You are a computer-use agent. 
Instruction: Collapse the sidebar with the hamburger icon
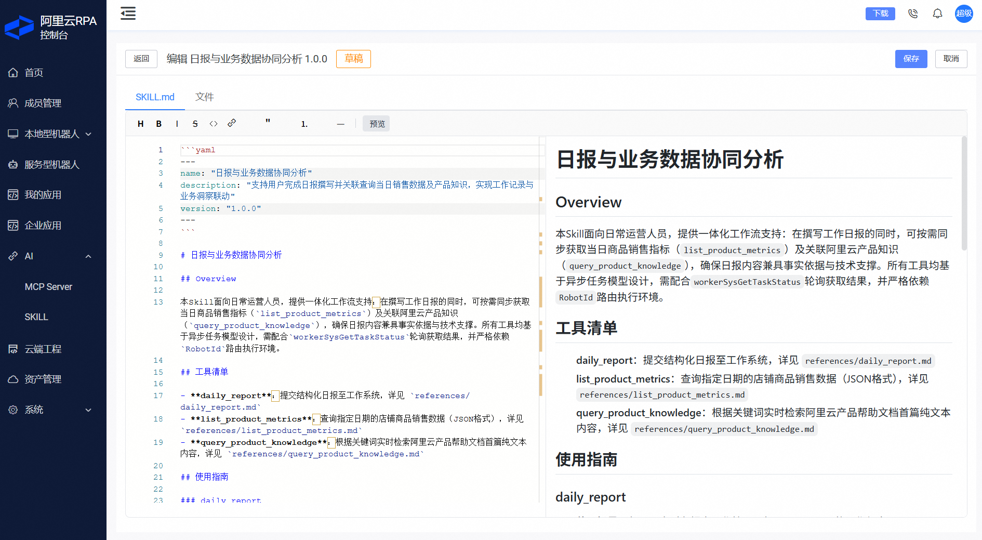click(x=128, y=14)
